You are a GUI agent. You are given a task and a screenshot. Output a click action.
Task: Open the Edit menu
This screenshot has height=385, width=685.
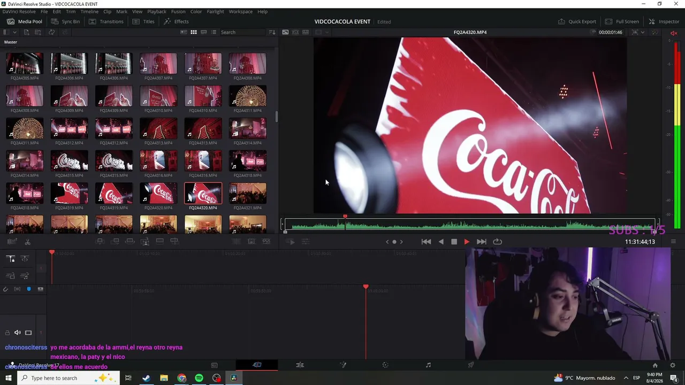(57, 11)
